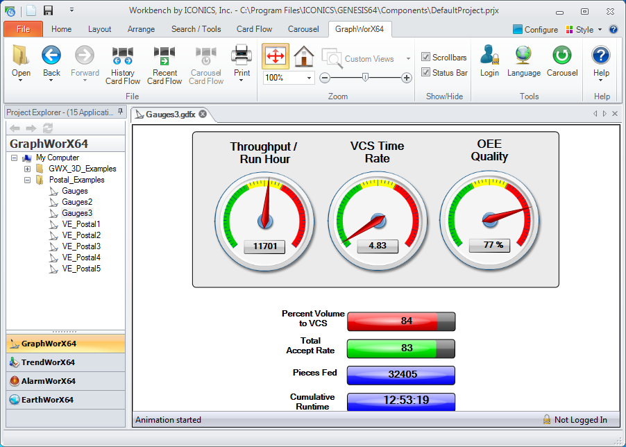Open the Back button dropdown arrow

(51, 81)
